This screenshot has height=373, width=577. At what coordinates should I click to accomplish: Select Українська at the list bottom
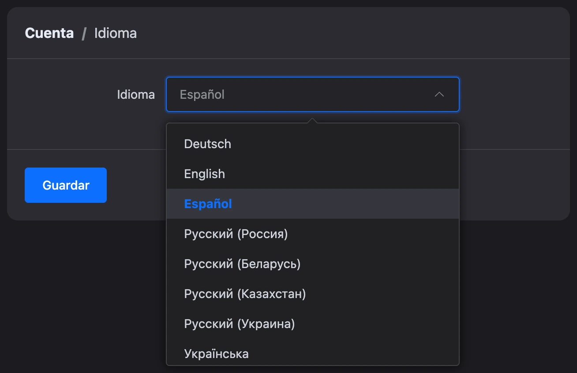[x=313, y=352]
